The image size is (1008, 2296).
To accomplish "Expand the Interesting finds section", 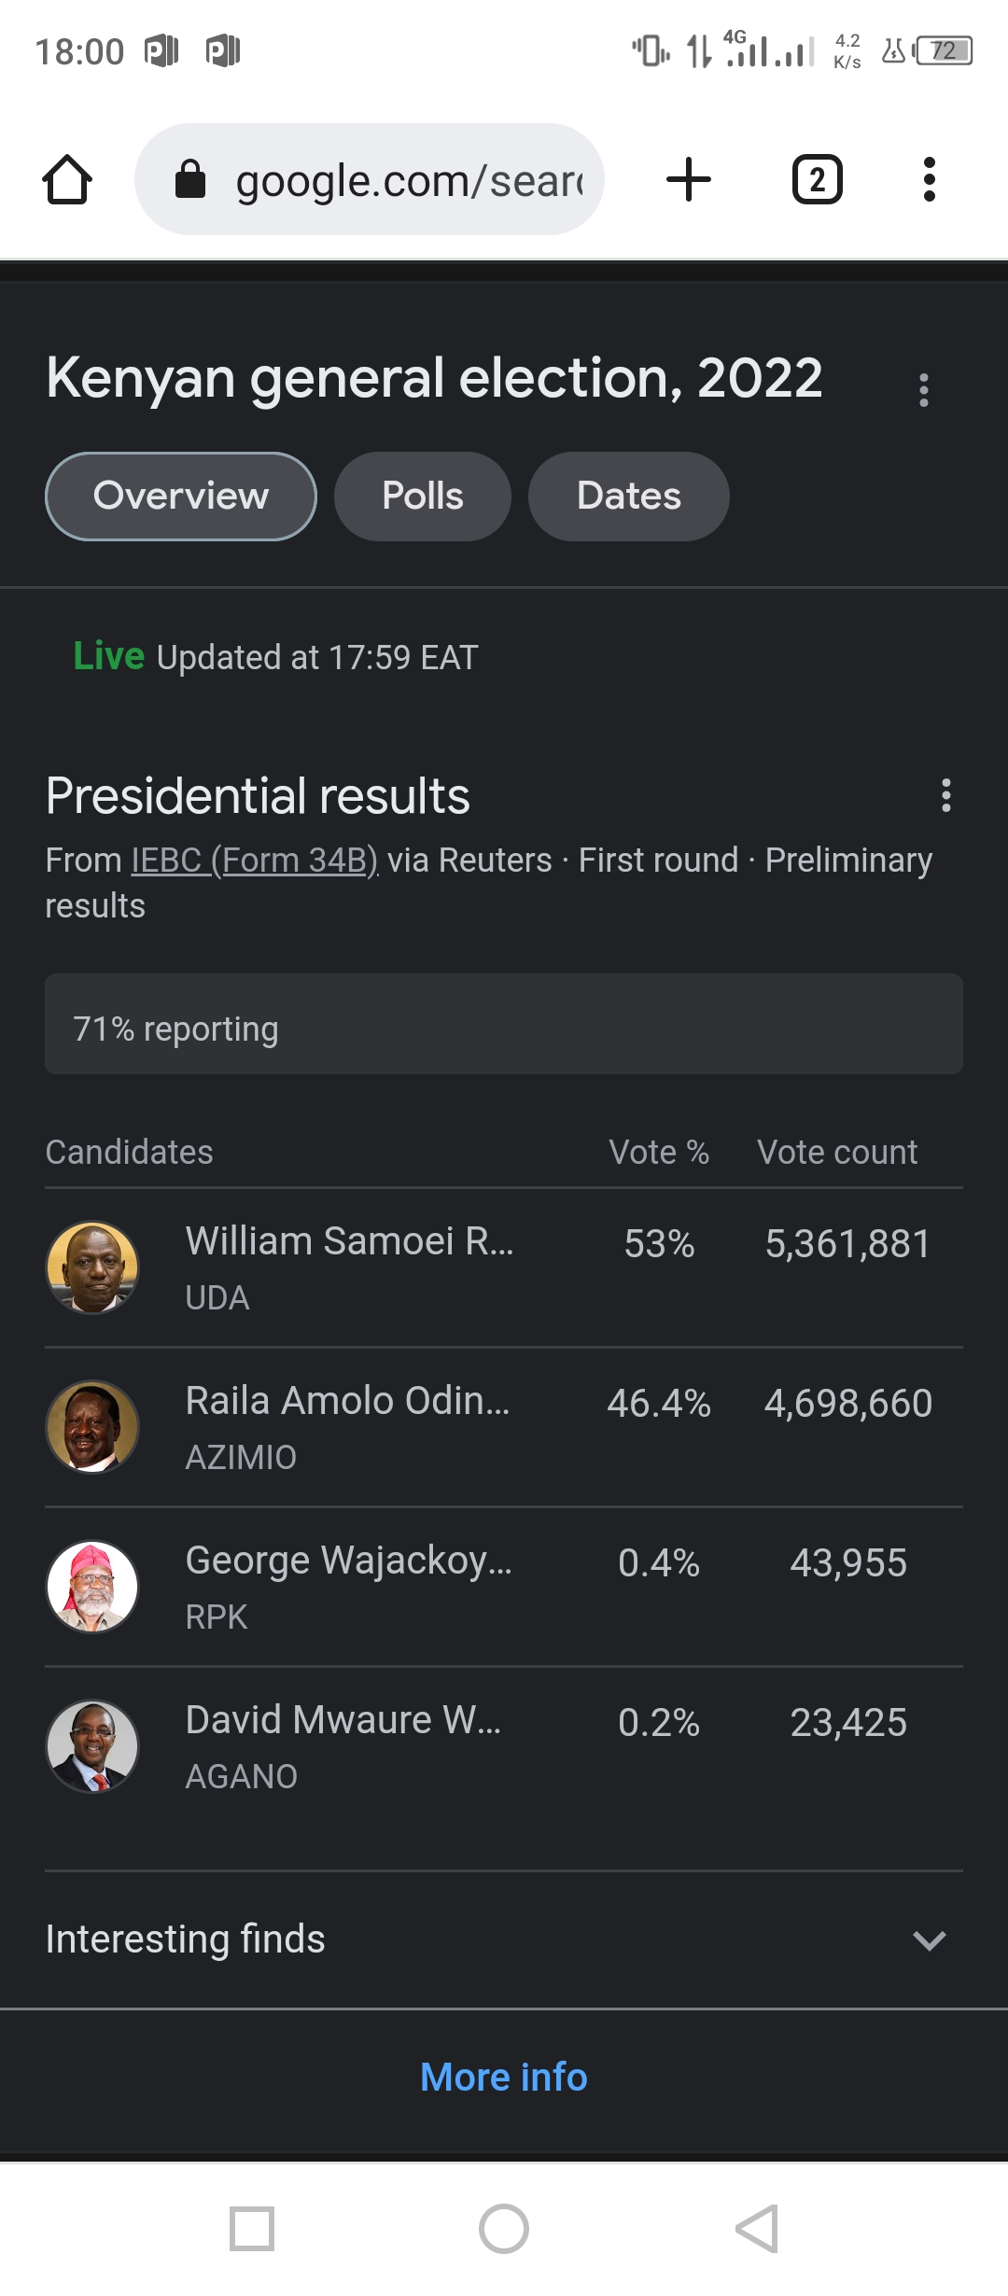I will click(504, 1939).
